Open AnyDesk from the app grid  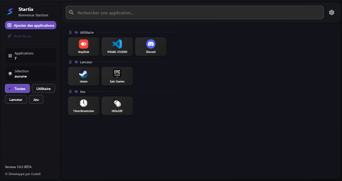(83, 46)
